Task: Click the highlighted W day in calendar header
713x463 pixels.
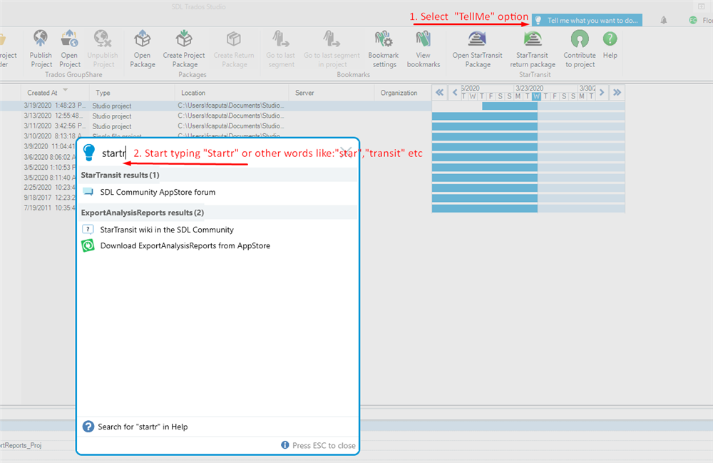Action: pos(537,96)
